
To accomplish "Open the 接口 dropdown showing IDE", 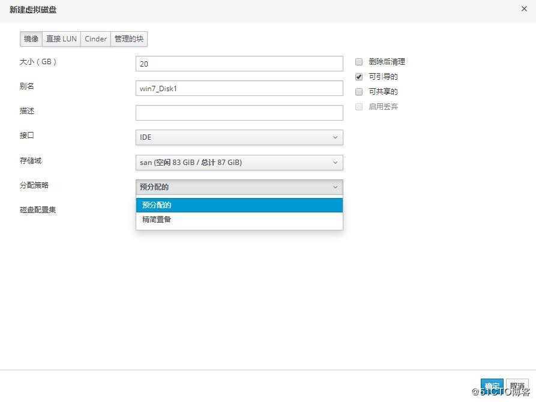I will (239, 137).
